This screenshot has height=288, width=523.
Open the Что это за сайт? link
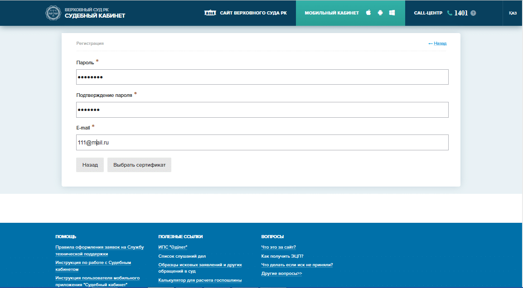278,247
